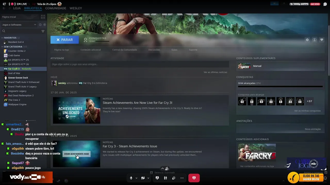Select EA SPORTS FC 25 entry

[18, 60]
